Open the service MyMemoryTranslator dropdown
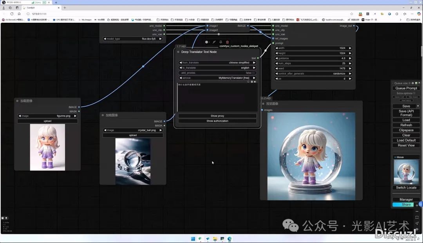The height and width of the screenshot is (243, 423). [x=217, y=78]
